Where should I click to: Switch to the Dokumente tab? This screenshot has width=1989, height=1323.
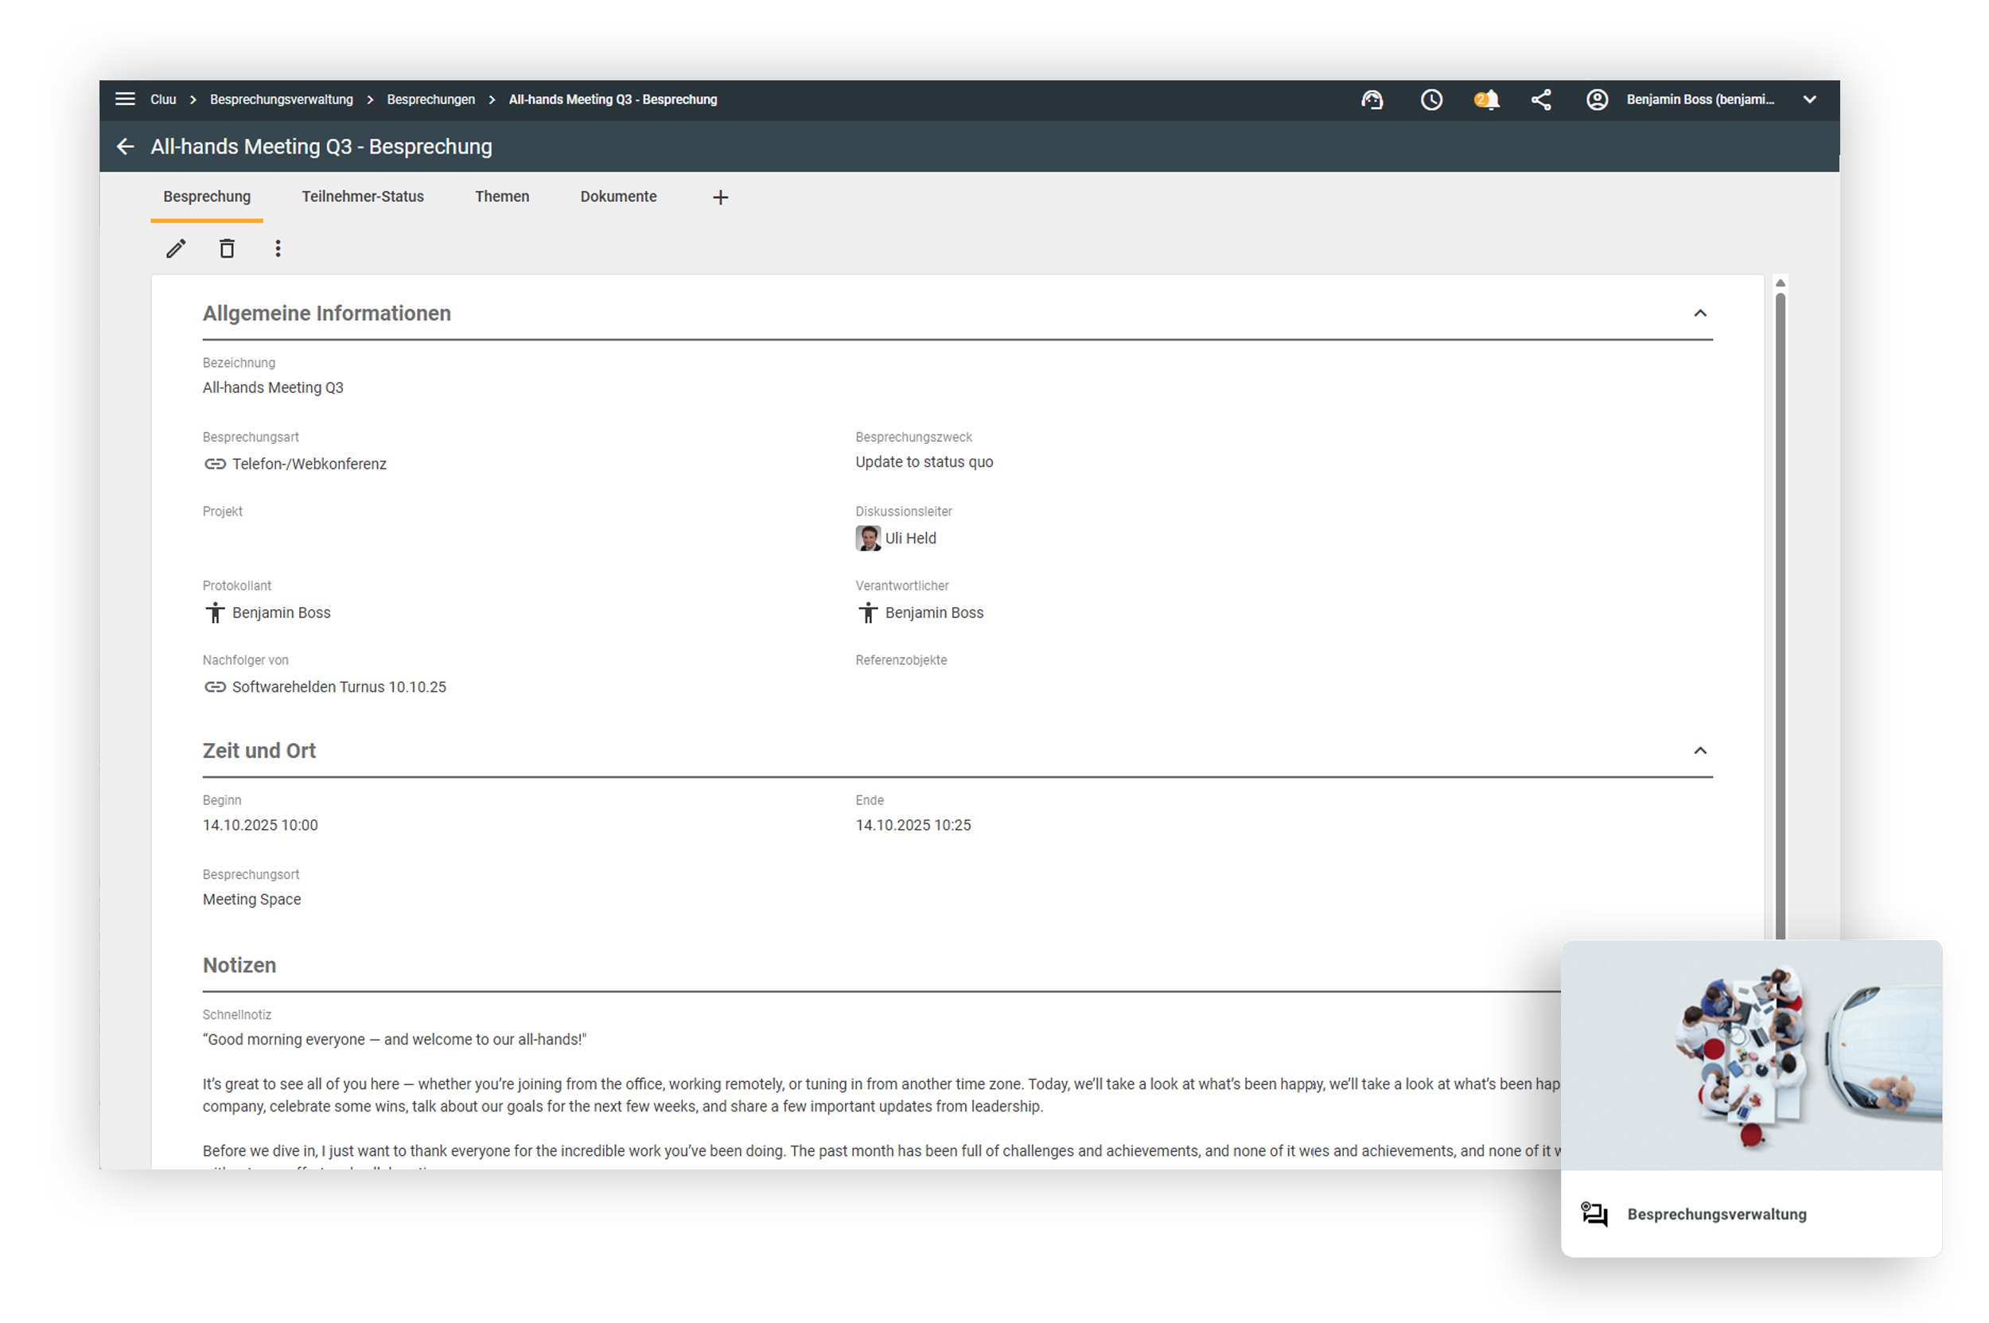[617, 197]
